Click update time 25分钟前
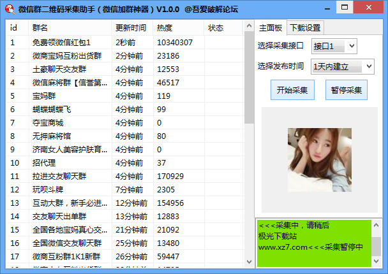This screenshot has width=388, height=274. [131, 243]
